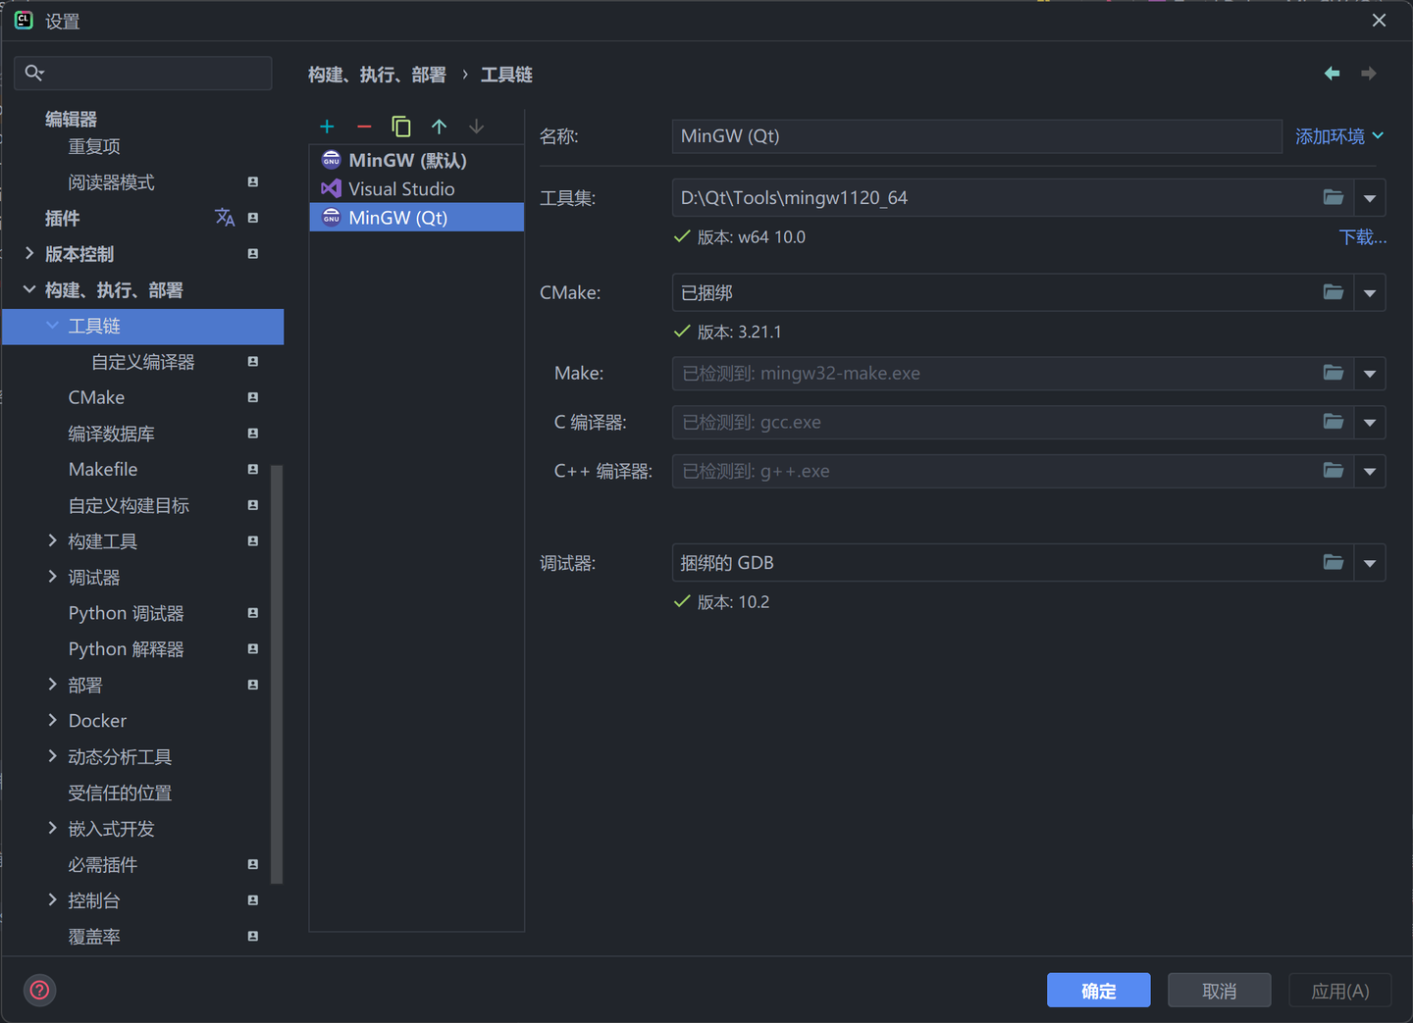Browse for a CMake executable via folder icon
1413x1023 pixels.
click(x=1334, y=291)
